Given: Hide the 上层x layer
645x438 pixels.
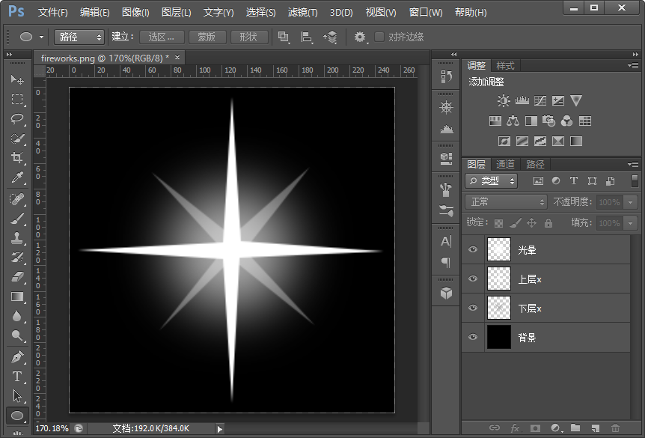Looking at the screenshot, I should 473,279.
